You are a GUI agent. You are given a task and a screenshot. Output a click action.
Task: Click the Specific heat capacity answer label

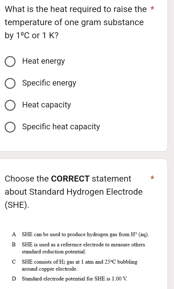coord(61,127)
